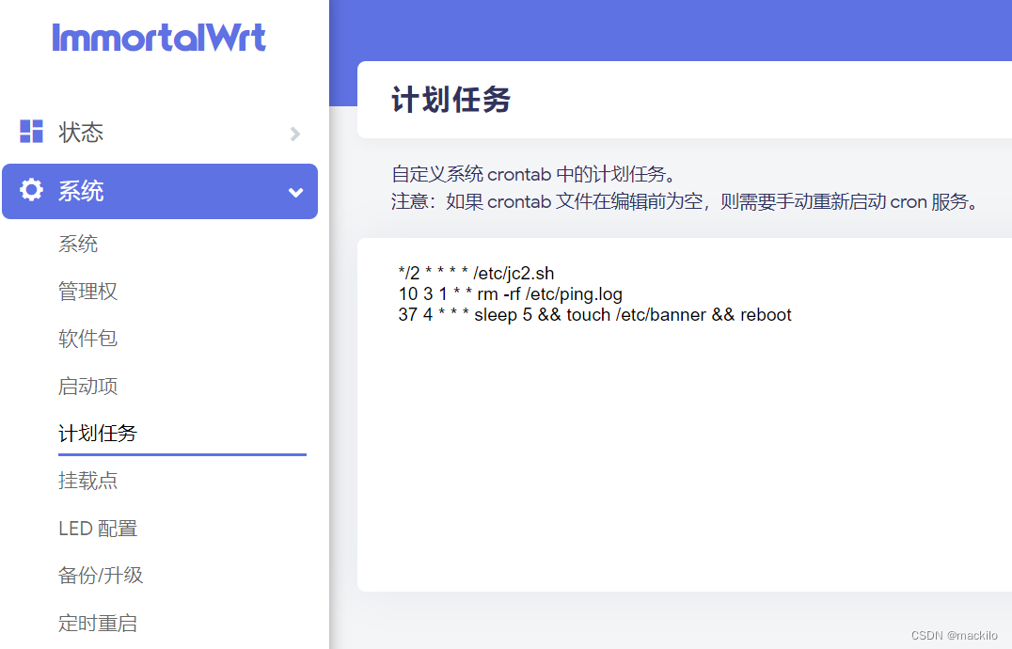
Task: Select the 计划任务 submenu item
Action: pos(98,433)
